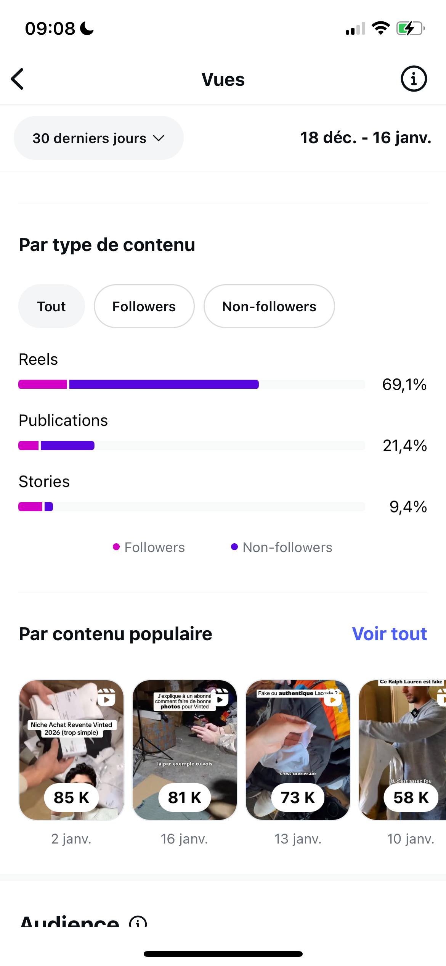Tap the back arrow icon
This screenshot has width=446, height=966.
click(18, 79)
